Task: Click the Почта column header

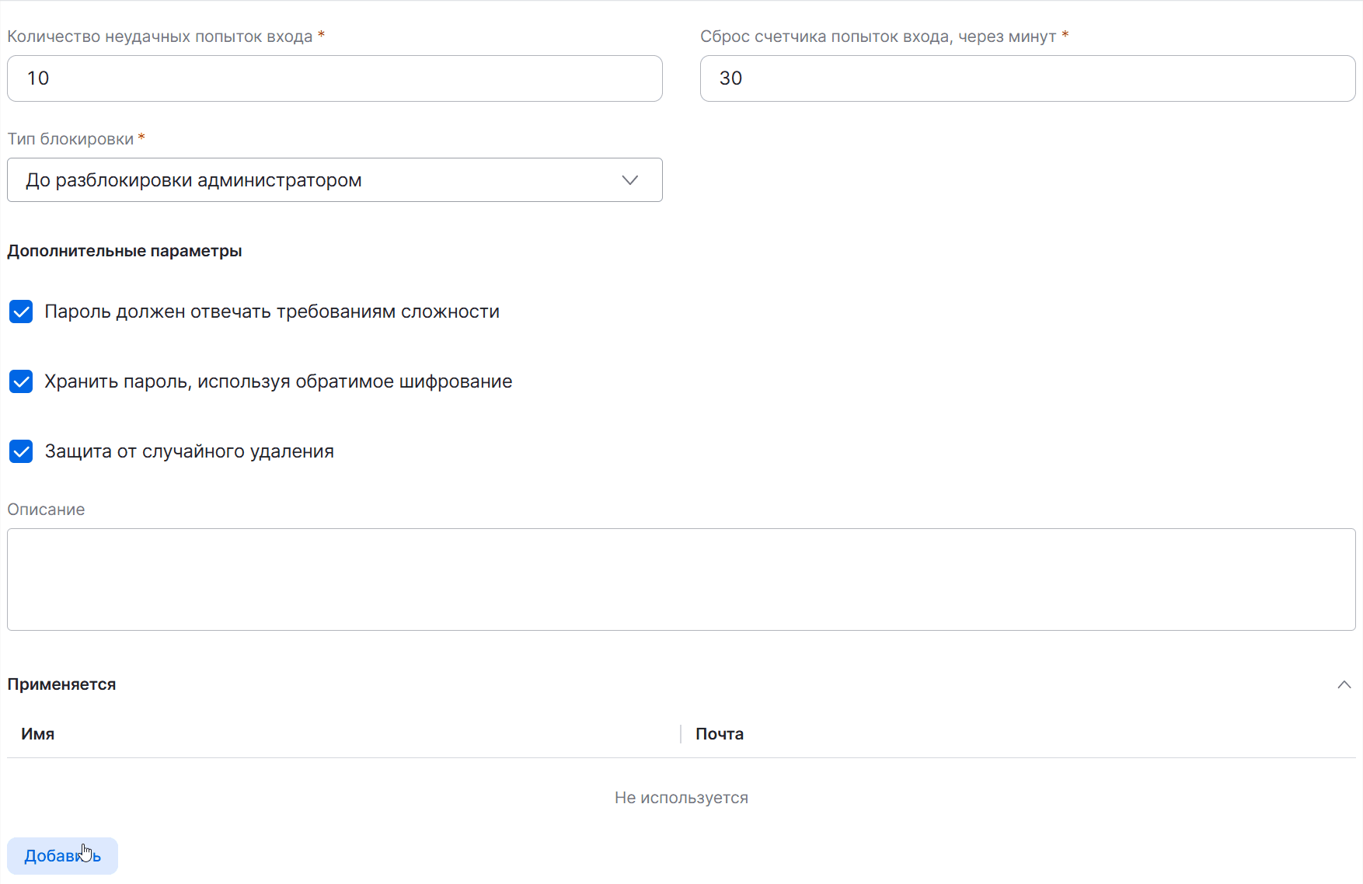Action: coord(719,734)
